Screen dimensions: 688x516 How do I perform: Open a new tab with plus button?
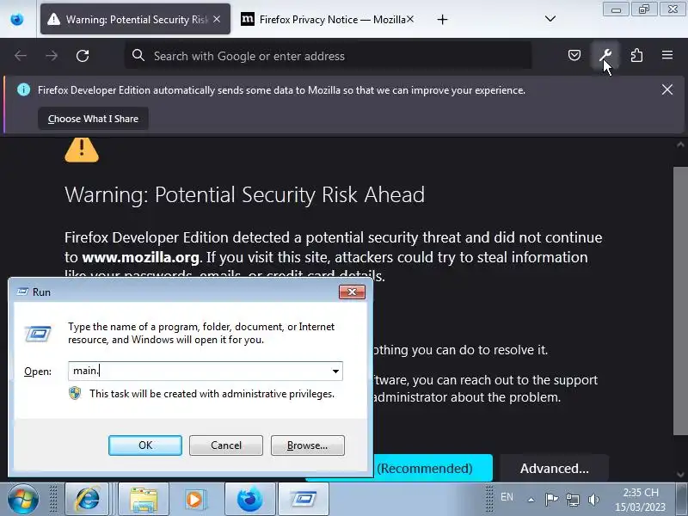tap(442, 19)
